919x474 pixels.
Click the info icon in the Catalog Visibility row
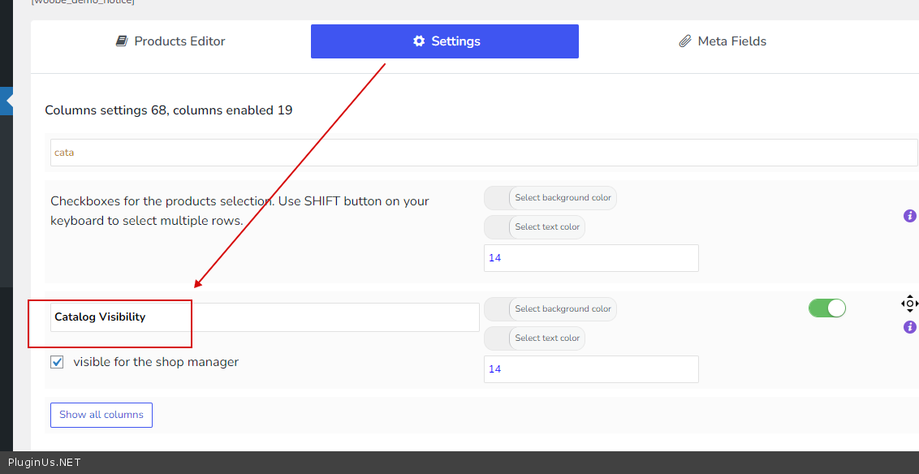(x=910, y=327)
